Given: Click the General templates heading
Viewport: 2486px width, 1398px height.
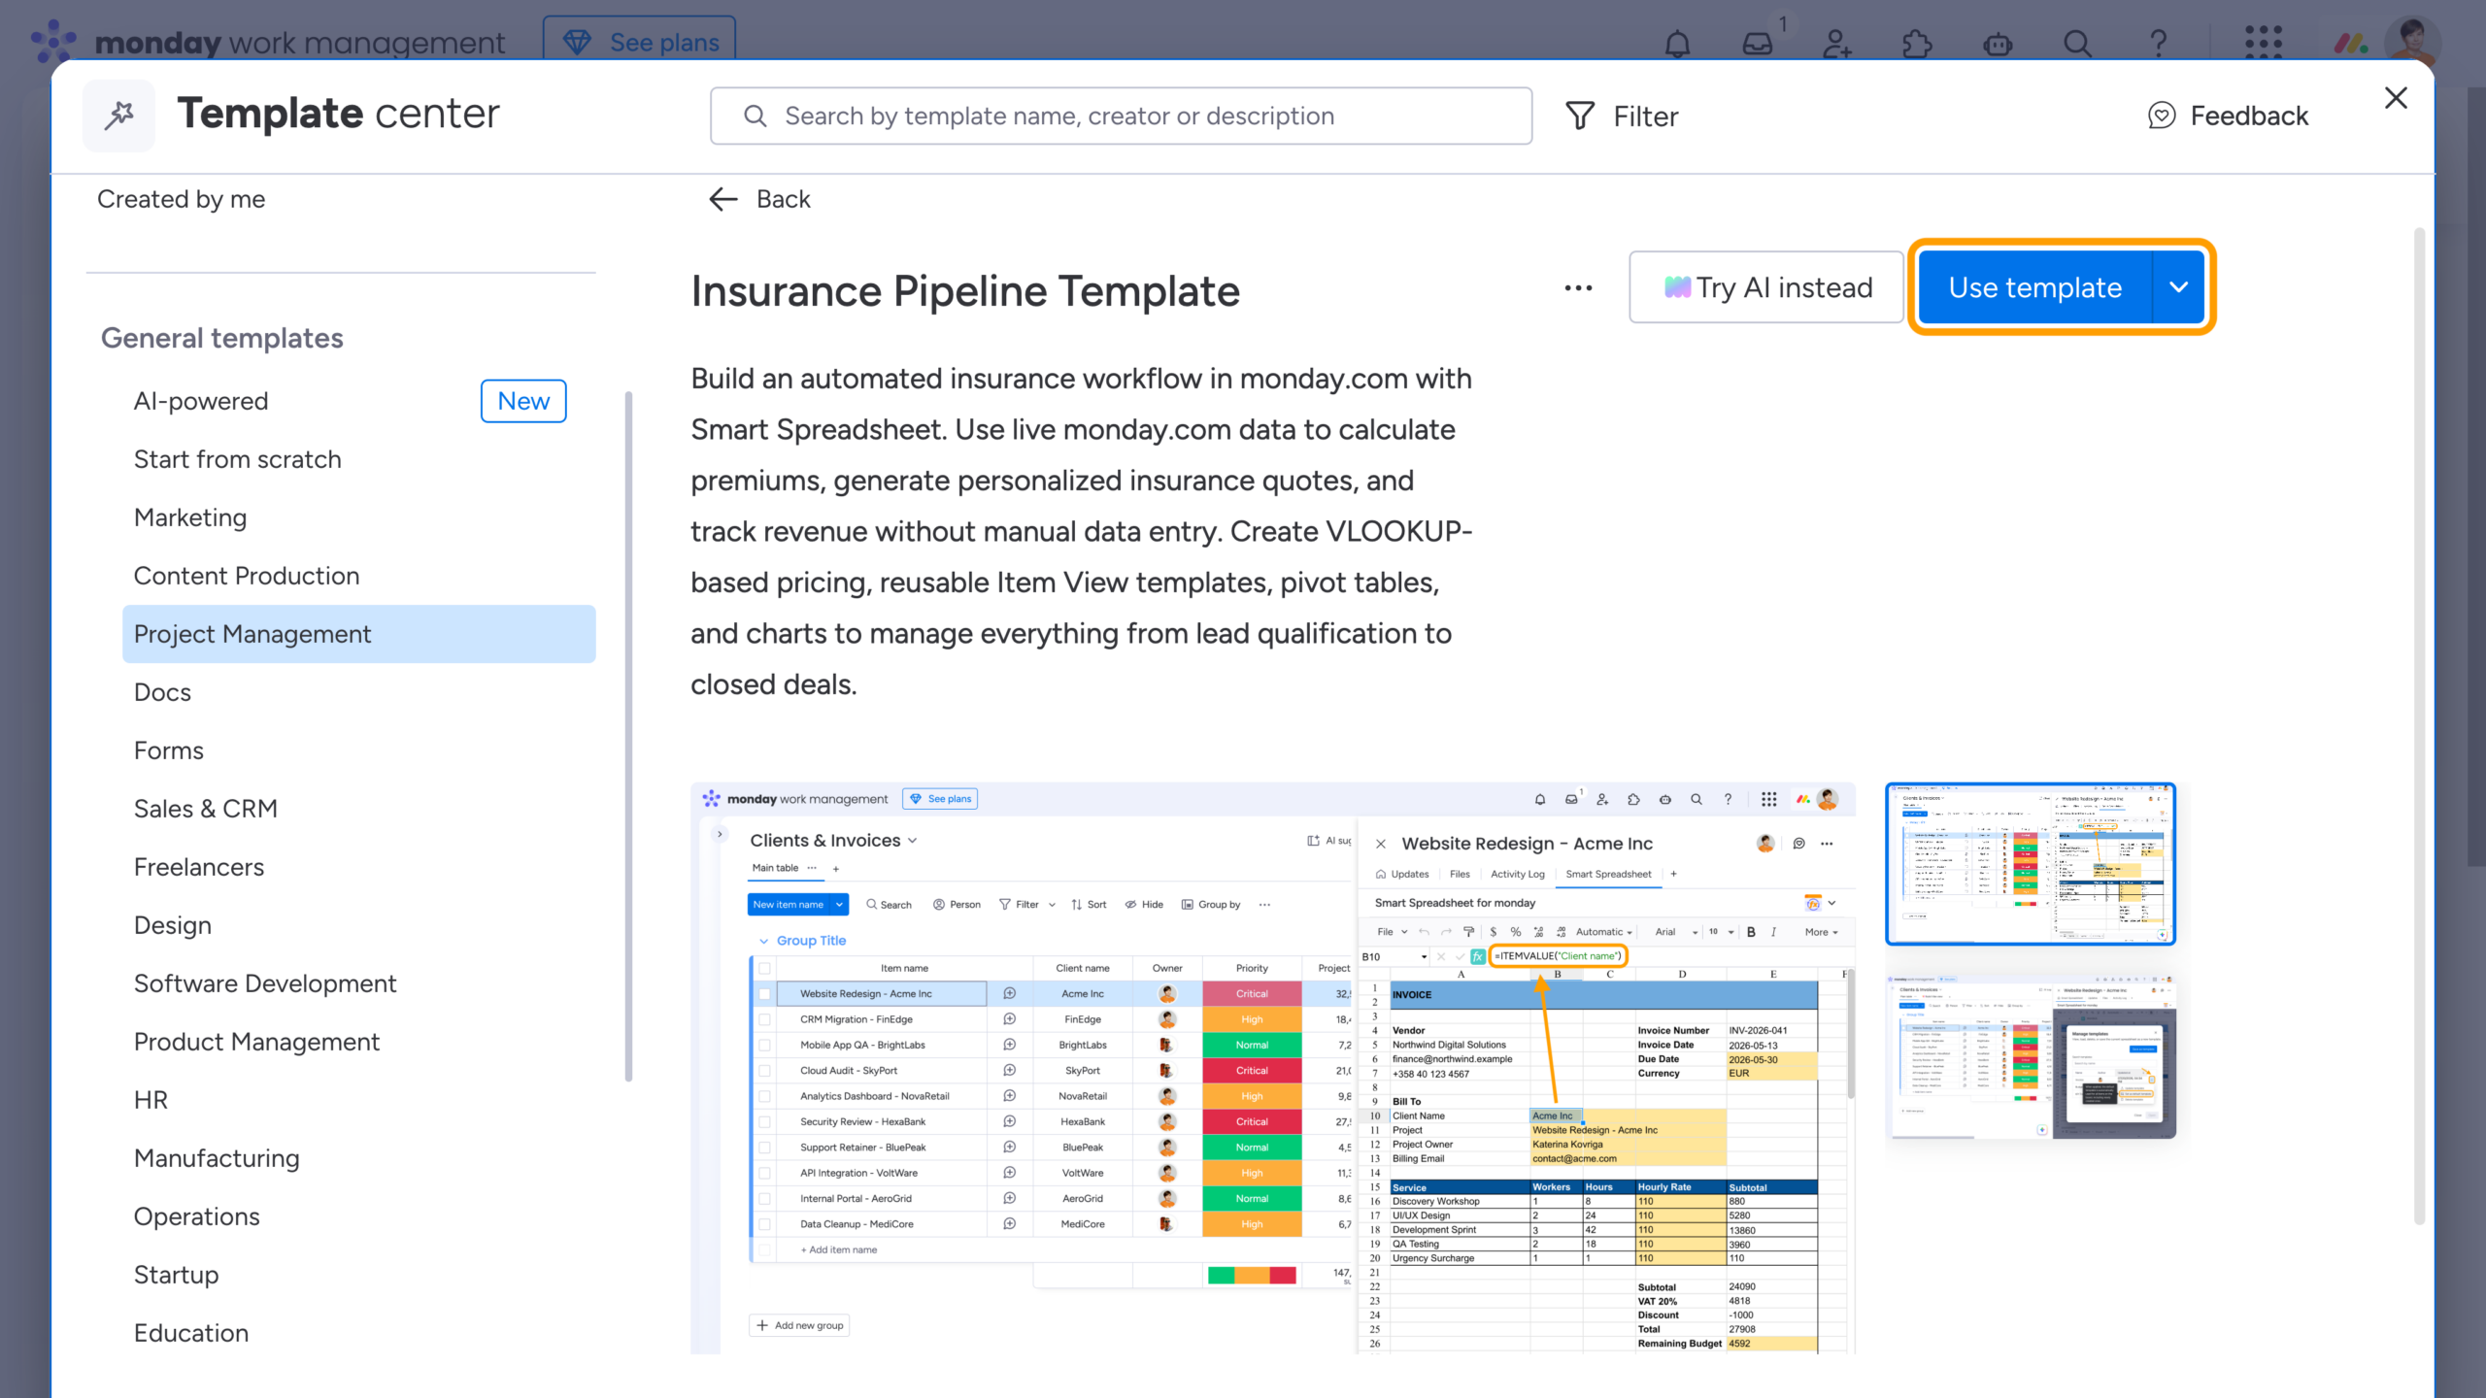Looking at the screenshot, I should click(222, 338).
